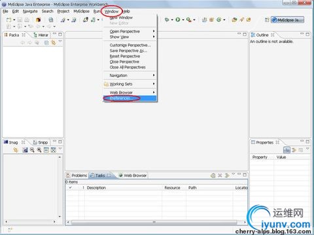Click the delete X icon in Tasks view
Image resolution: width=314 pixels, height=235 pixels.
[220, 176]
